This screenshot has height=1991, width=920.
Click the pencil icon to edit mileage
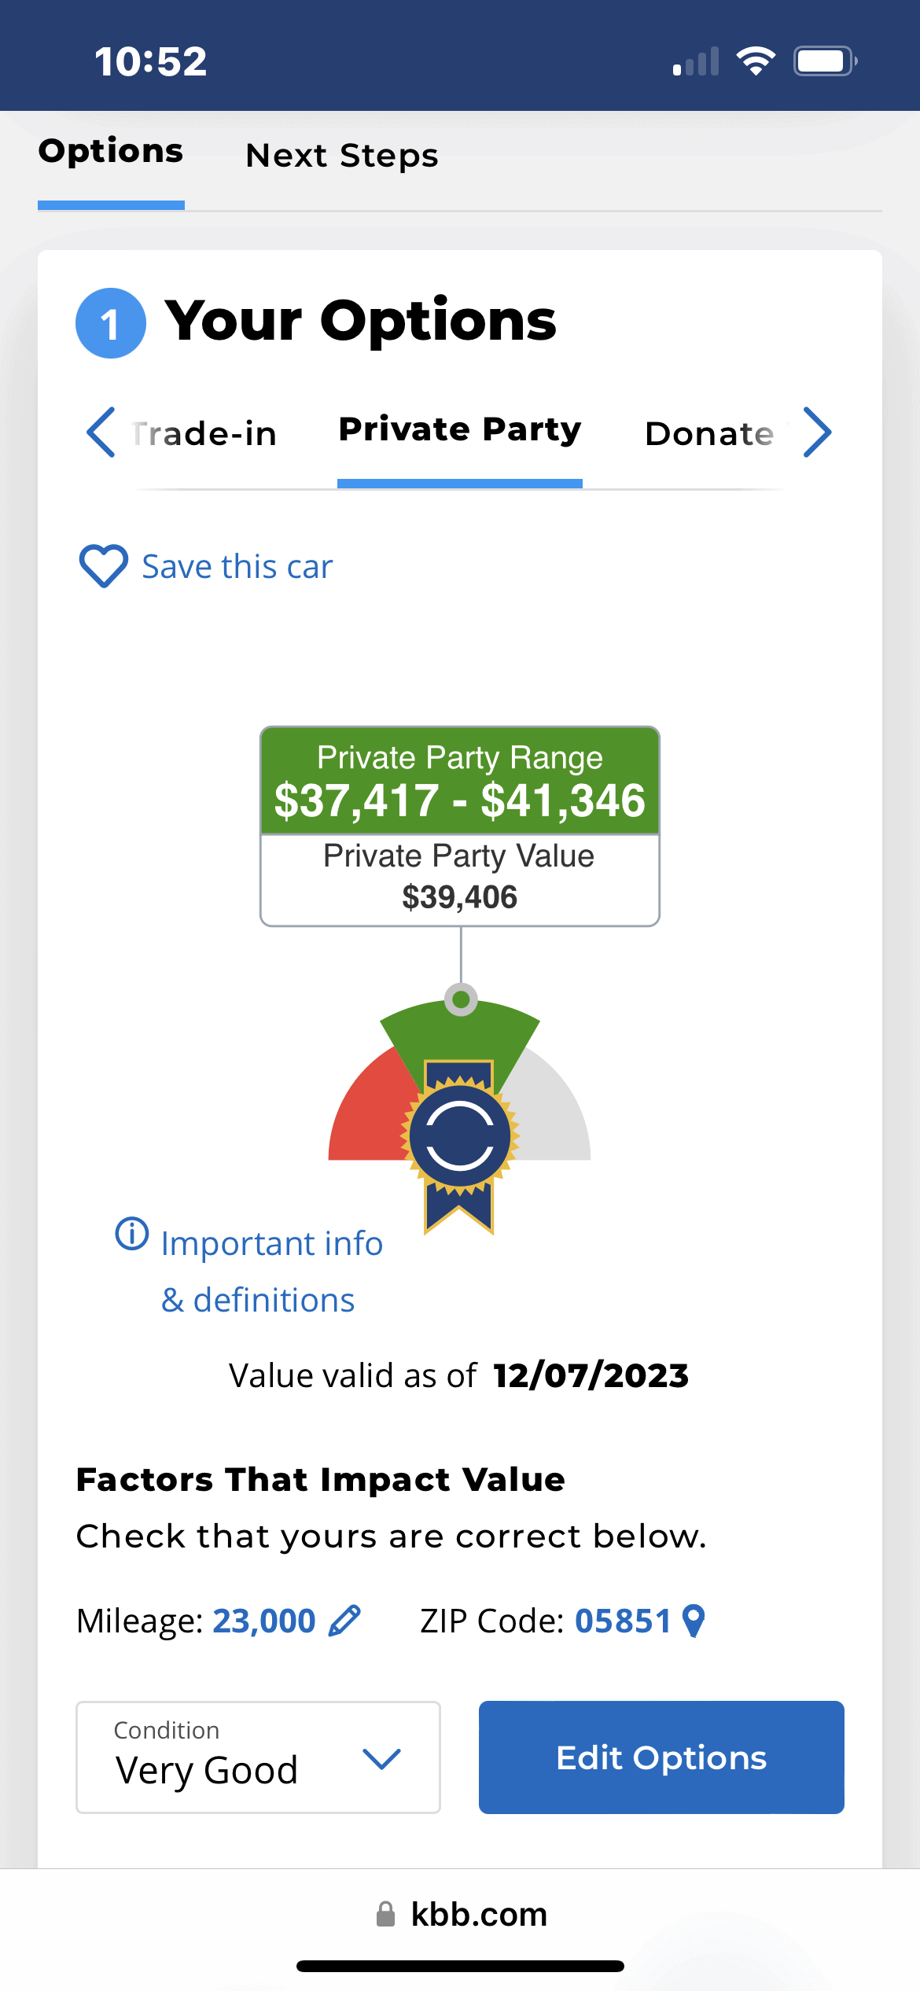pyautogui.click(x=344, y=1621)
